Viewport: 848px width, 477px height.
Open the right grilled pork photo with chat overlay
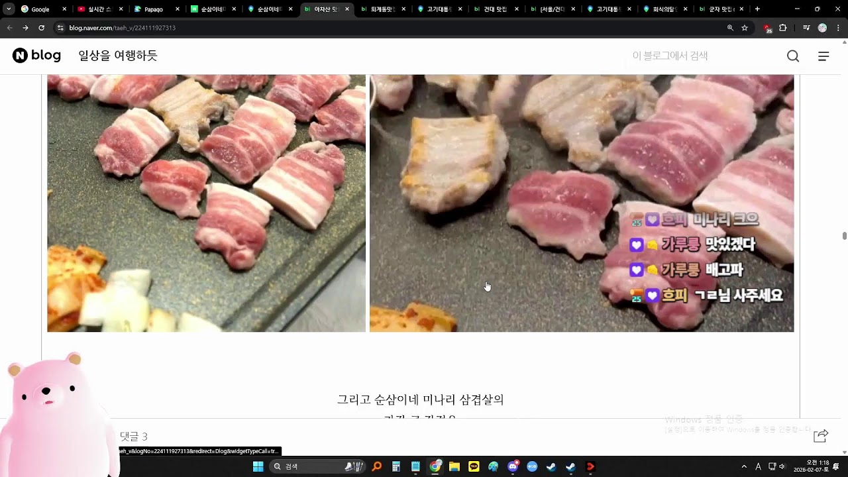coord(582,203)
